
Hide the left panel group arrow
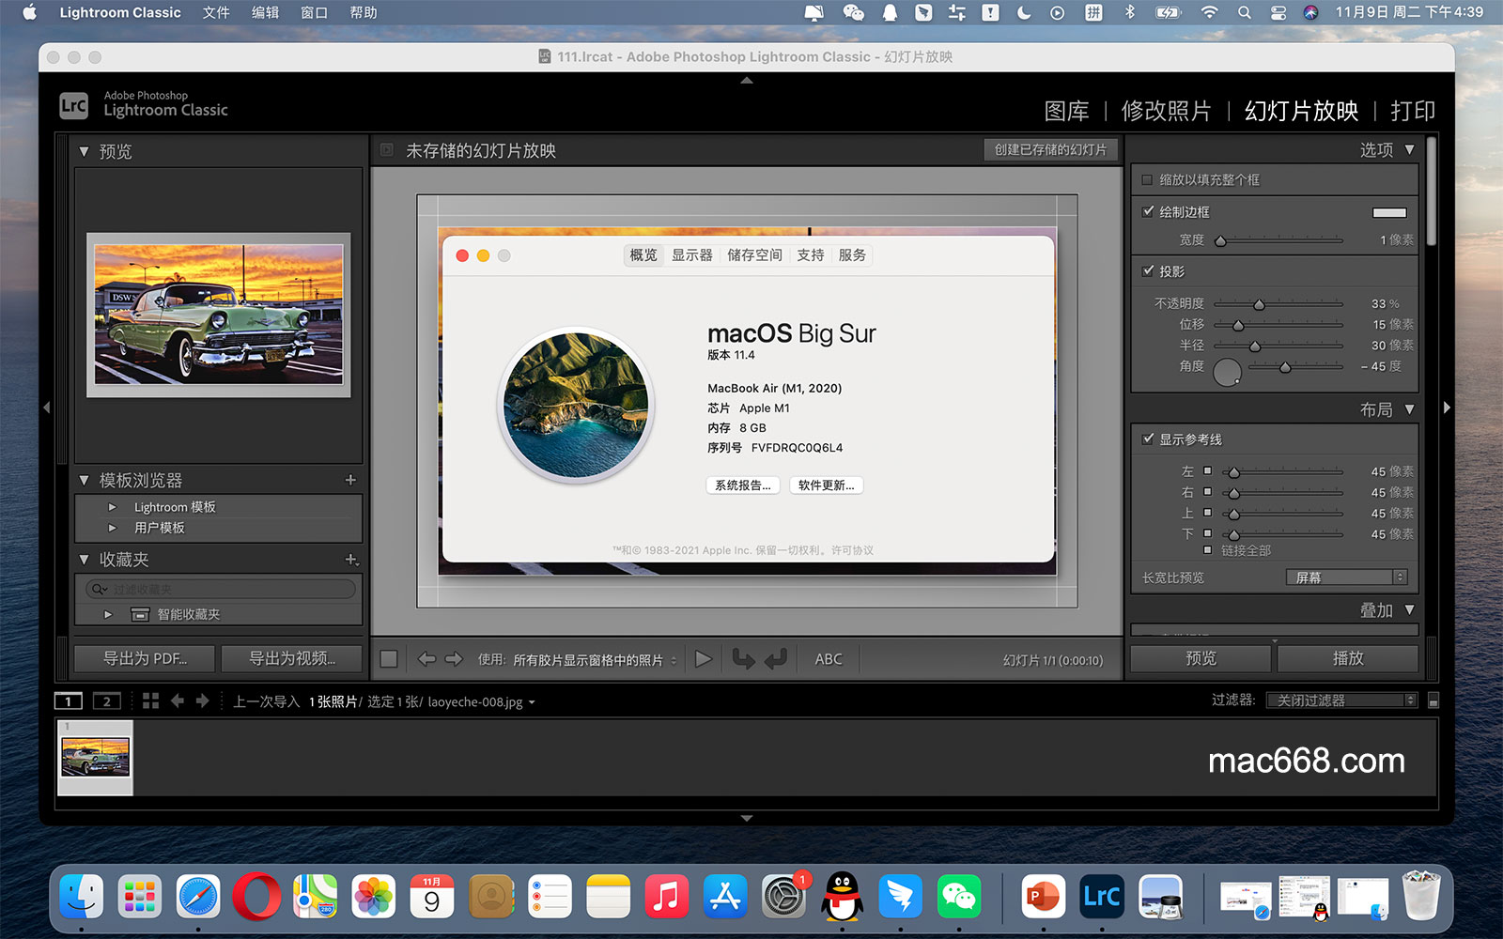click(46, 408)
